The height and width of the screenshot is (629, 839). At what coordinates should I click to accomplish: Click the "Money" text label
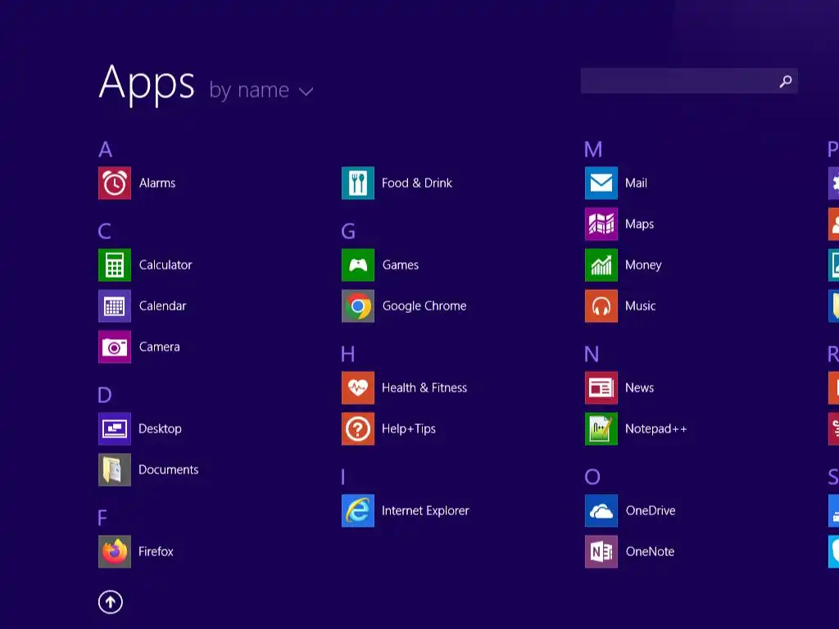(x=643, y=265)
